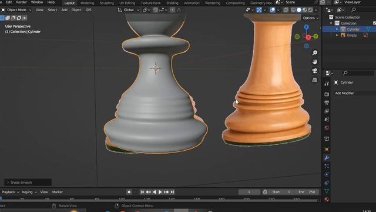Click the current frame number field
This screenshot has width=376, height=212.
[249, 192]
